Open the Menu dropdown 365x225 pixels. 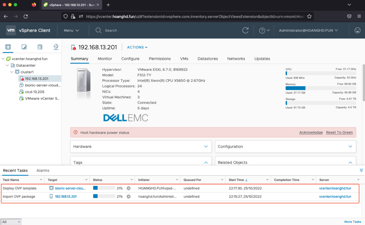tap(71, 31)
